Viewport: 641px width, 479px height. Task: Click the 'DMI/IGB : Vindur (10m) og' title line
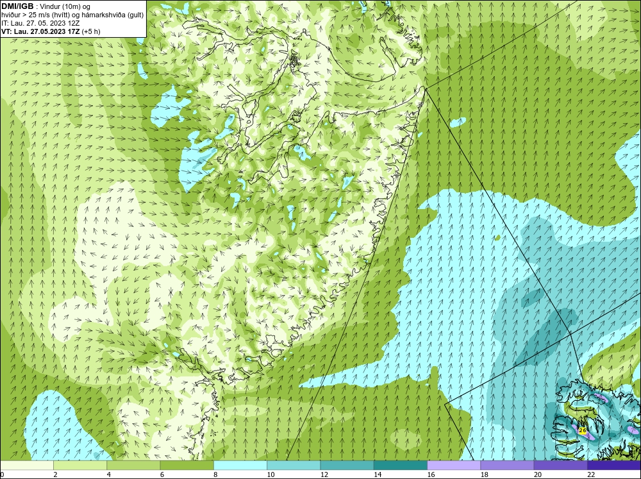tap(46, 6)
